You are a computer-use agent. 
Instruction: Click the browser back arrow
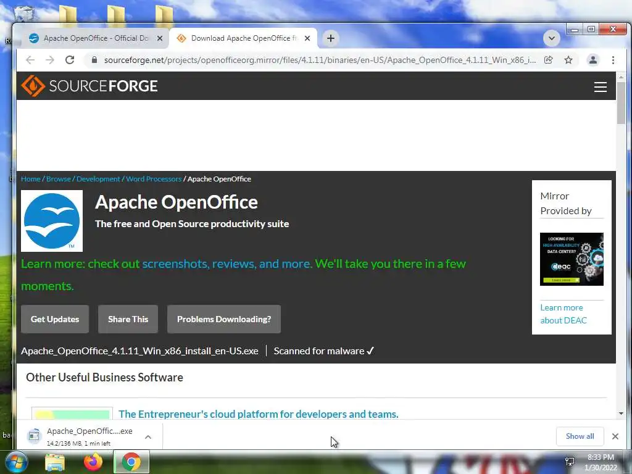[x=30, y=60]
